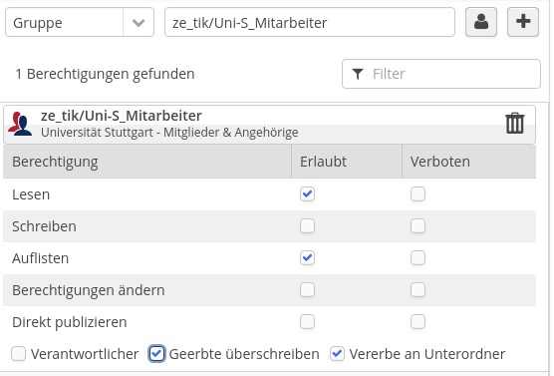This screenshot has height=376, width=554.
Task: Toggle Geerbte überschreiben checkbox
Action: [156, 354]
